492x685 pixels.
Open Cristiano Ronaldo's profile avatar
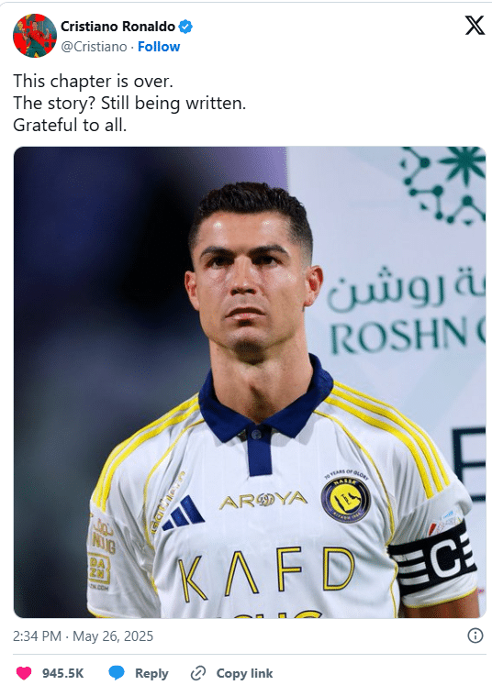coord(35,36)
